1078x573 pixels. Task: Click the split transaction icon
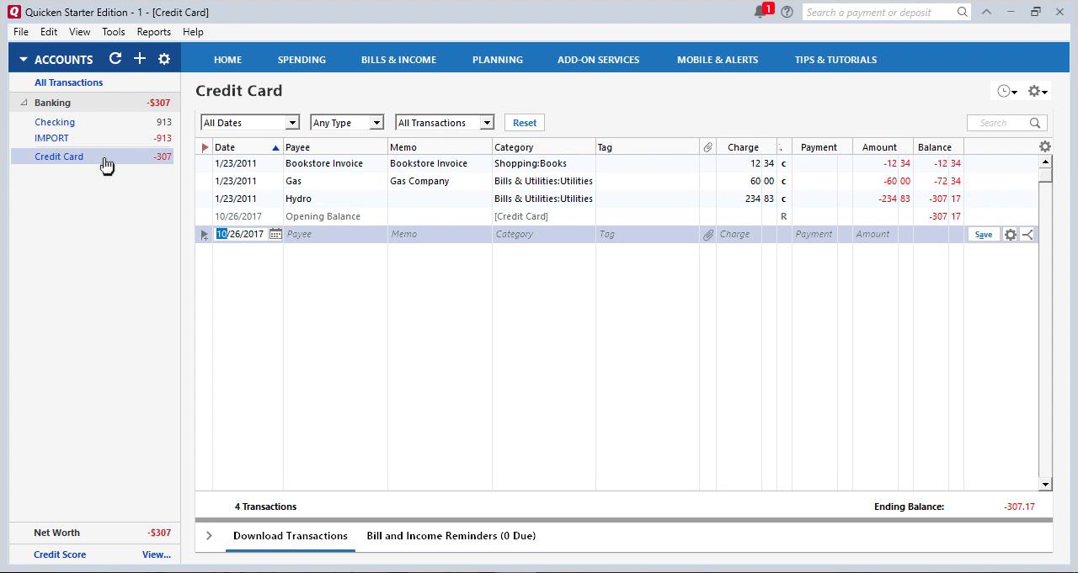point(1027,235)
